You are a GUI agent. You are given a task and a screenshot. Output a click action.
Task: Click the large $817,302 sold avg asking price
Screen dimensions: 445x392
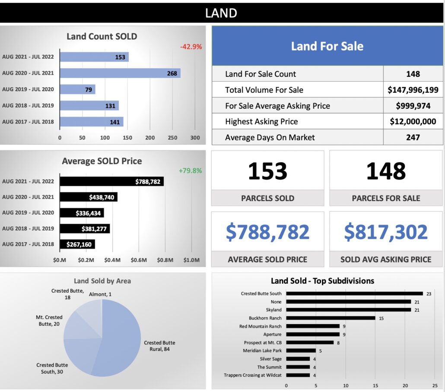[386, 232]
